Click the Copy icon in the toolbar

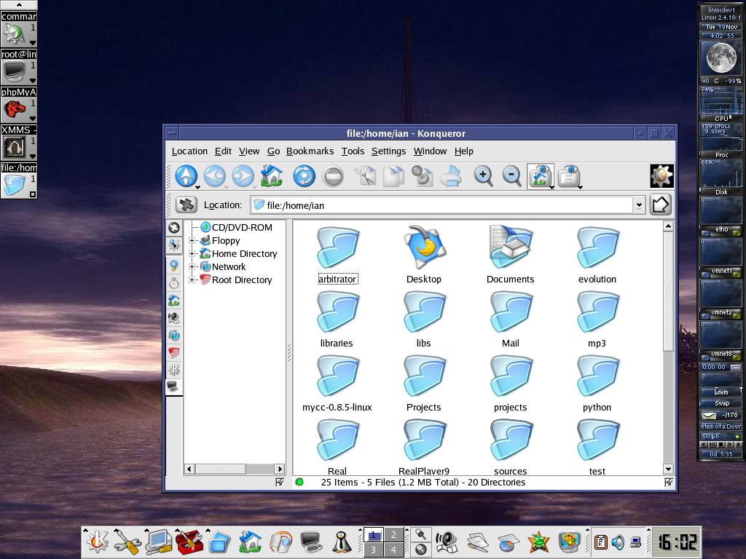(x=394, y=175)
